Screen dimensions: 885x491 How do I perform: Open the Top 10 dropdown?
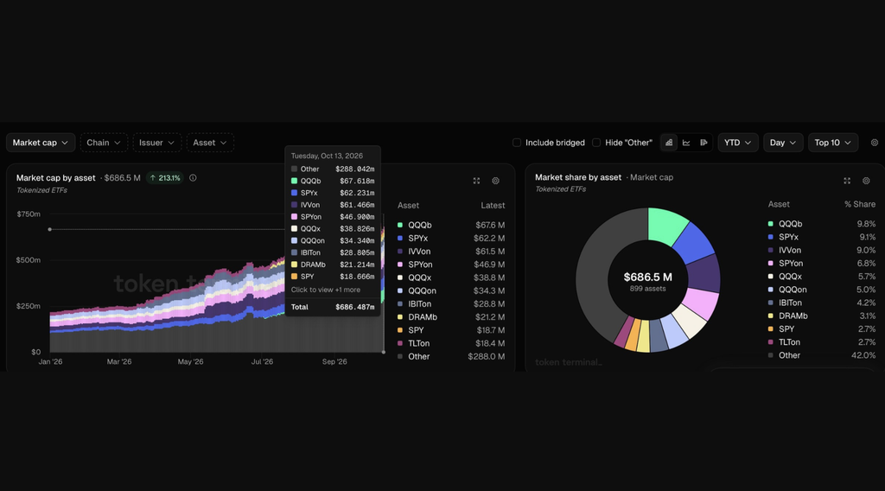pyautogui.click(x=832, y=143)
